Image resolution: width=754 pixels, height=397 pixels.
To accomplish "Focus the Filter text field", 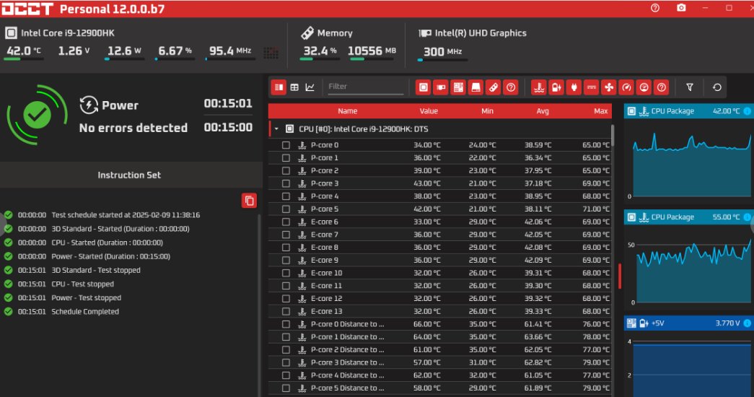I will coord(366,87).
